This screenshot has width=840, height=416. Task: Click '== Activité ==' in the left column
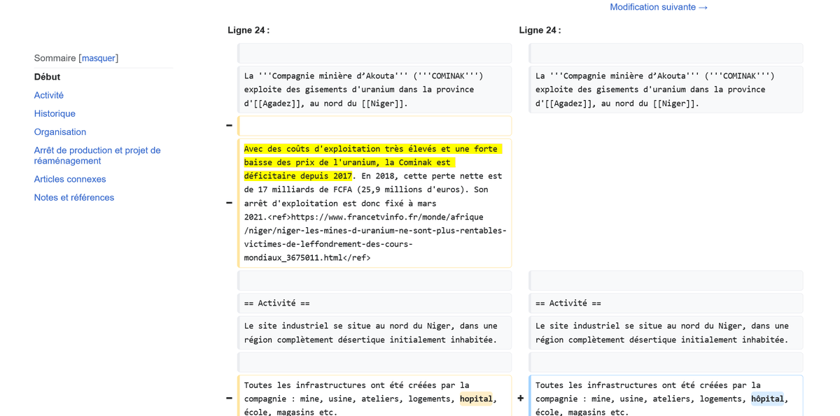pyautogui.click(x=277, y=303)
